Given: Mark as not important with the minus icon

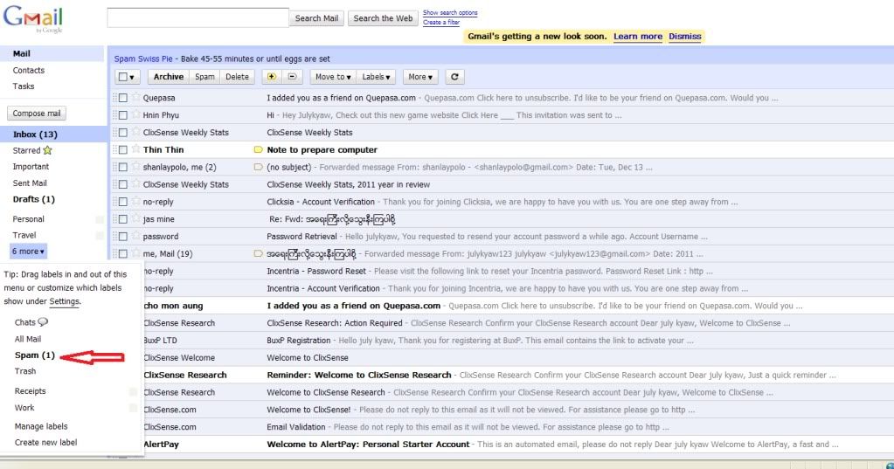Looking at the screenshot, I should pyautogui.click(x=292, y=77).
